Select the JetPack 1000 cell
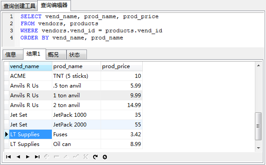The height and width of the screenshot is (165, 266). [x=76, y=115]
